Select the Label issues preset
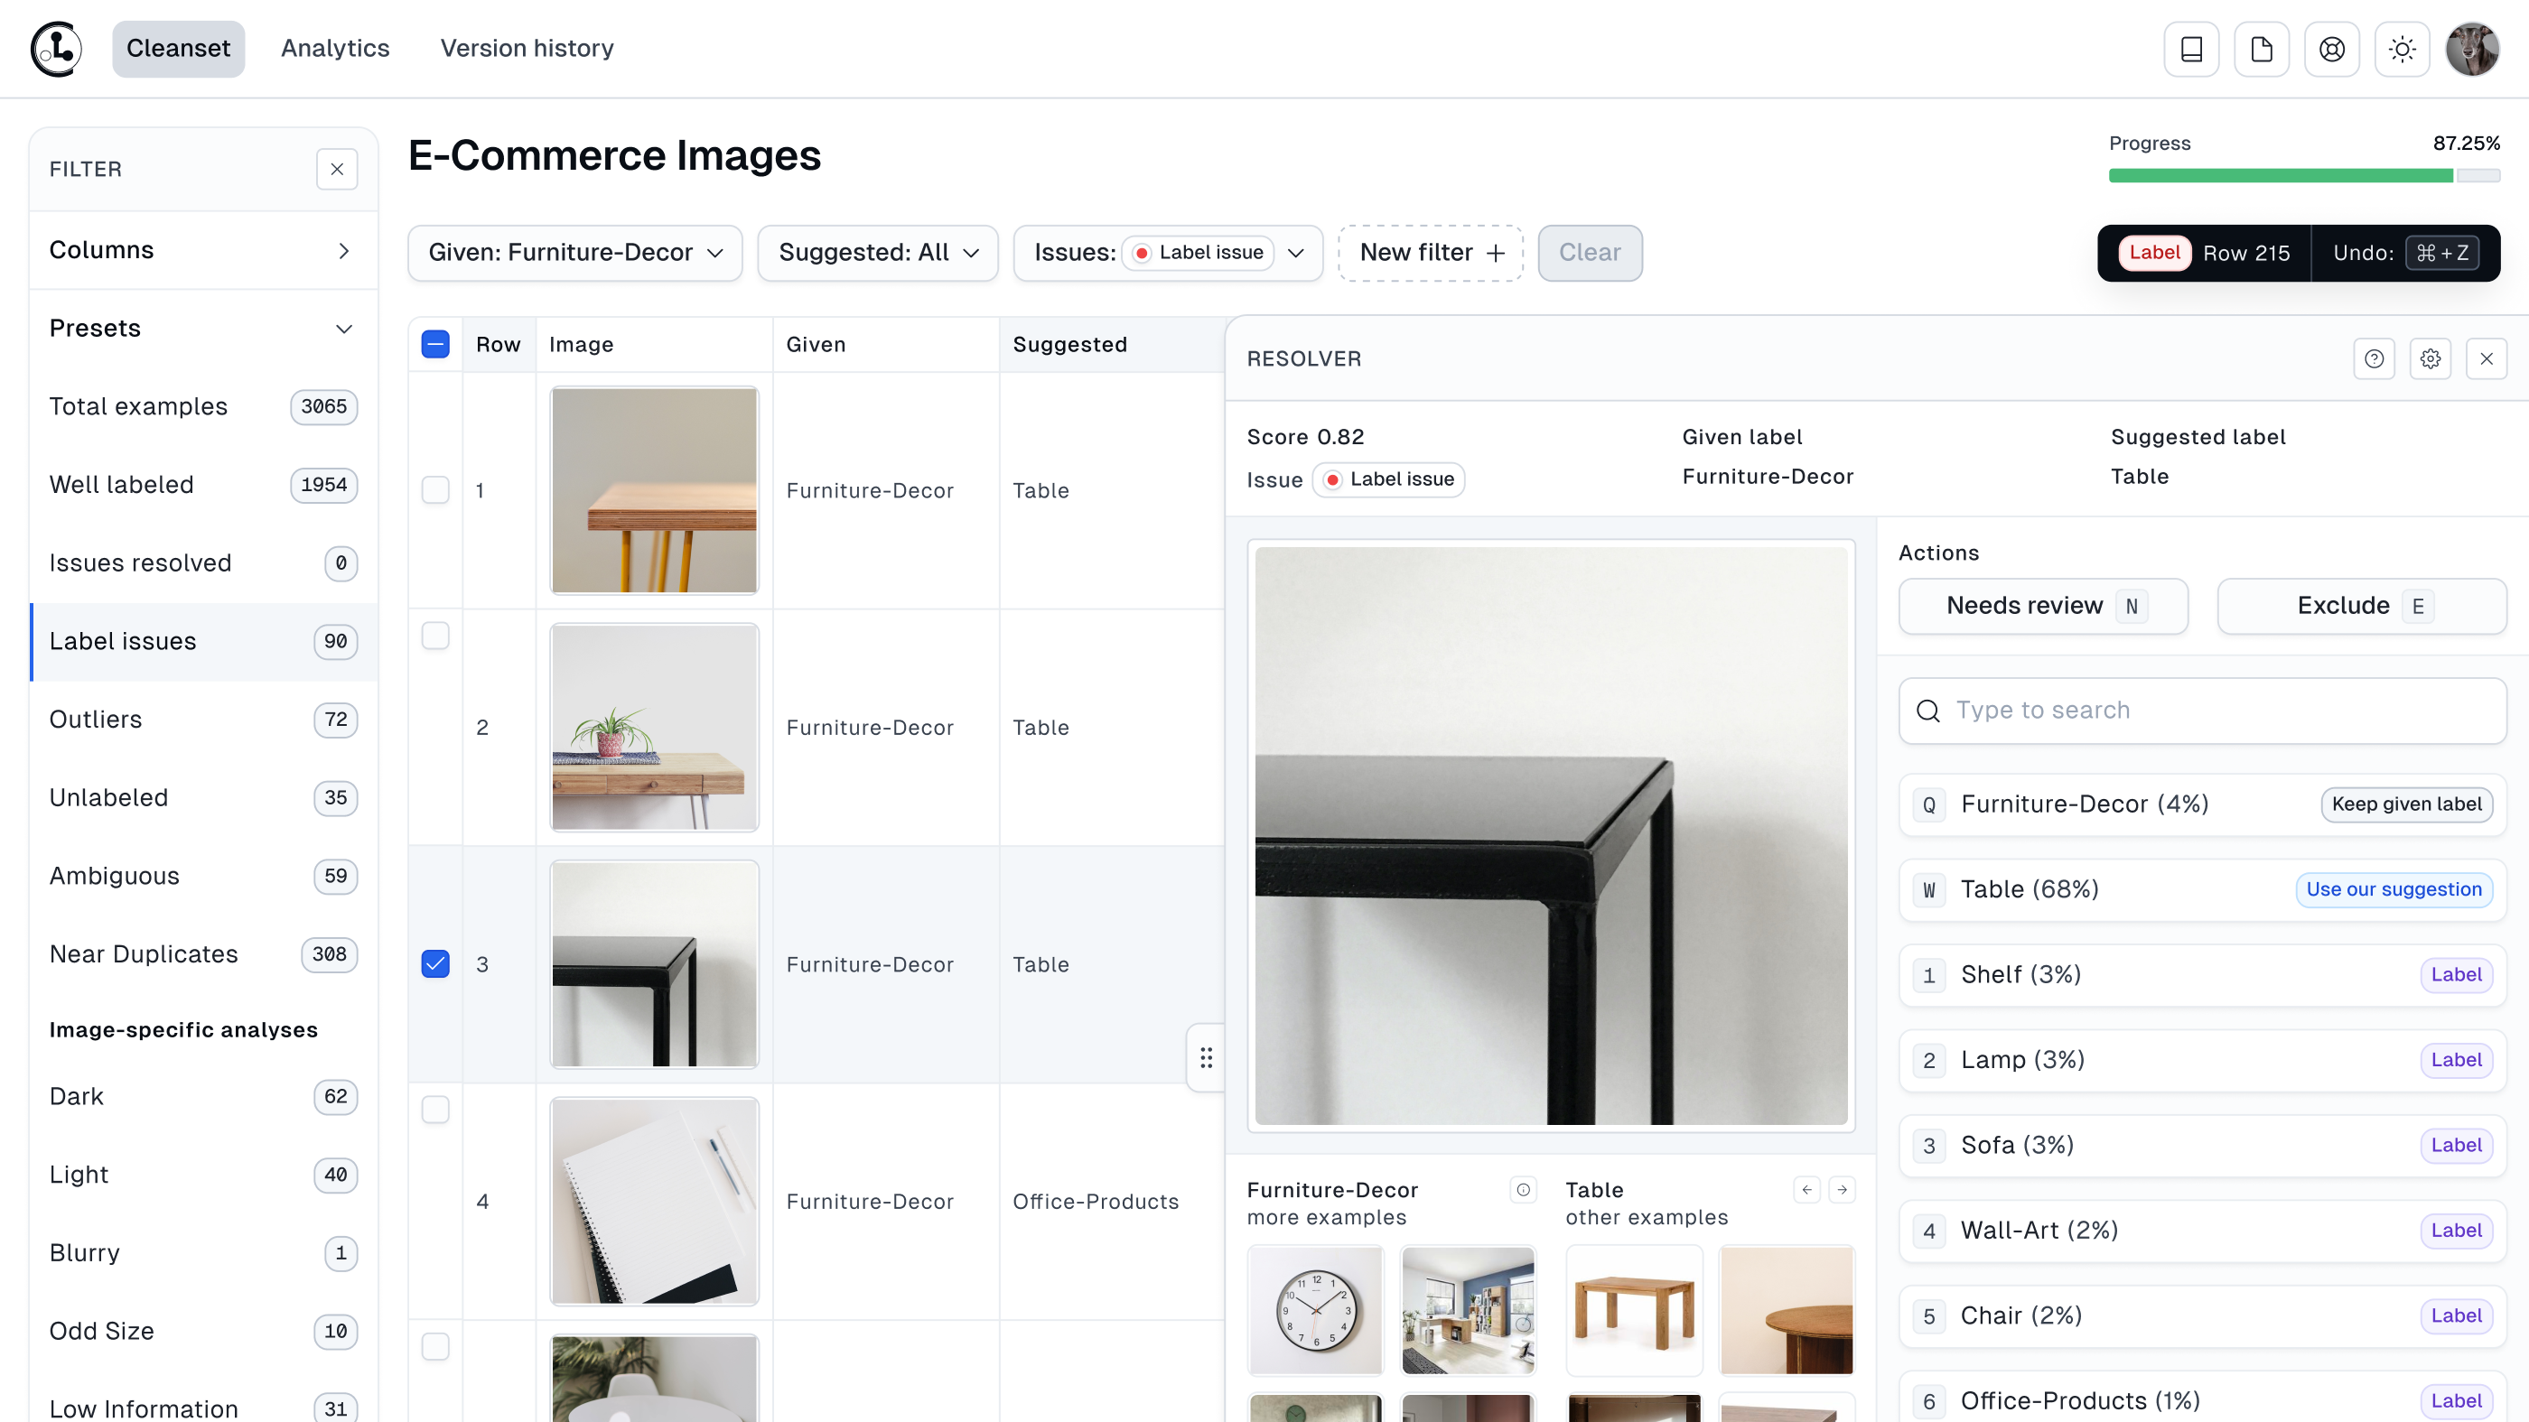The image size is (2529, 1422). pos(203,642)
